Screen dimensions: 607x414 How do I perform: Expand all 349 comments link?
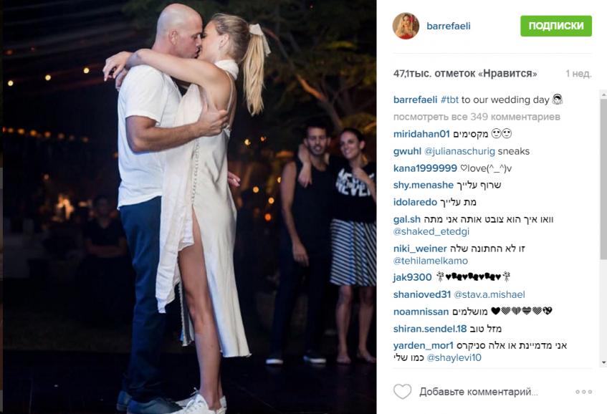(x=477, y=117)
